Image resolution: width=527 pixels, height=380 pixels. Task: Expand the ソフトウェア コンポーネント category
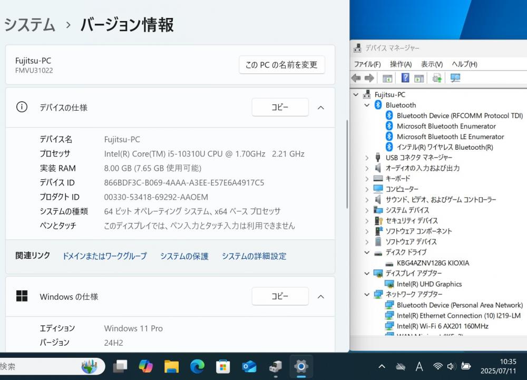pyautogui.click(x=367, y=231)
